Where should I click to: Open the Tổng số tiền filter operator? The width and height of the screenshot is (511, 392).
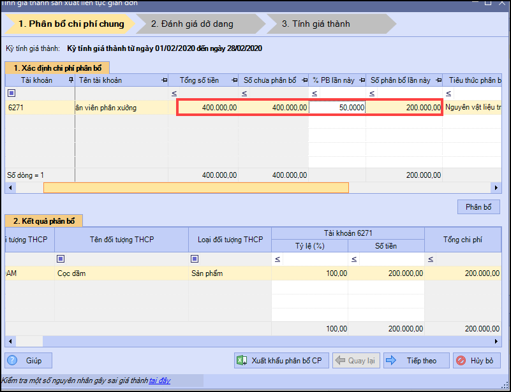point(174,94)
